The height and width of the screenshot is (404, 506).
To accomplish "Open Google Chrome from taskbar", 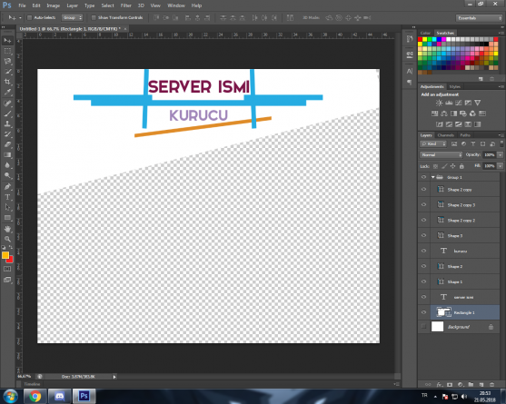I will click(35, 396).
